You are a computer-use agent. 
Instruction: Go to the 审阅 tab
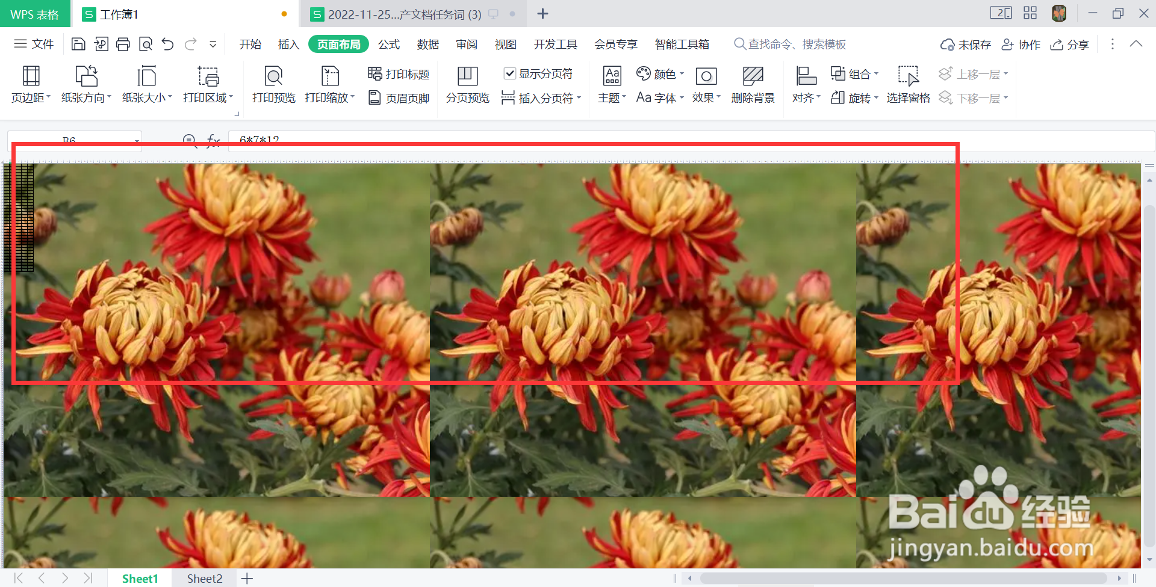click(x=467, y=45)
